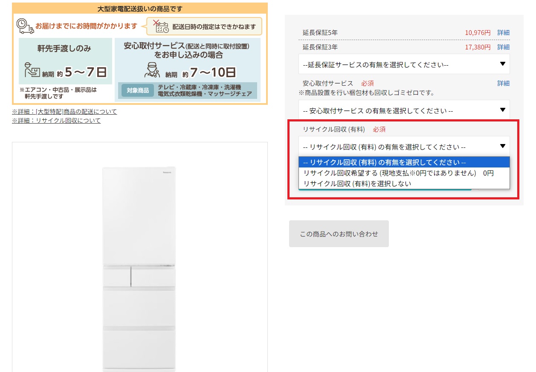Image resolution: width=536 pixels, height=372 pixels.
Task: Click the crossed-out calendar icon
Action: [x=161, y=26]
